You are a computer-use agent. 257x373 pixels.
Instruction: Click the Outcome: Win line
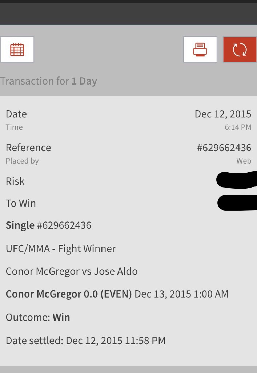point(38,317)
